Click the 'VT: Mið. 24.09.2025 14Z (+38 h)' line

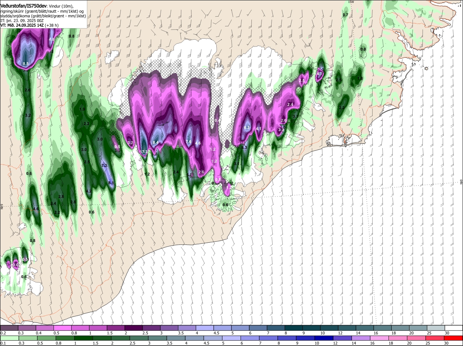[x=29, y=25]
